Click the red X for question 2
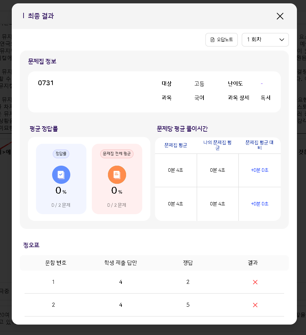This screenshot has height=335, width=306. (x=255, y=305)
